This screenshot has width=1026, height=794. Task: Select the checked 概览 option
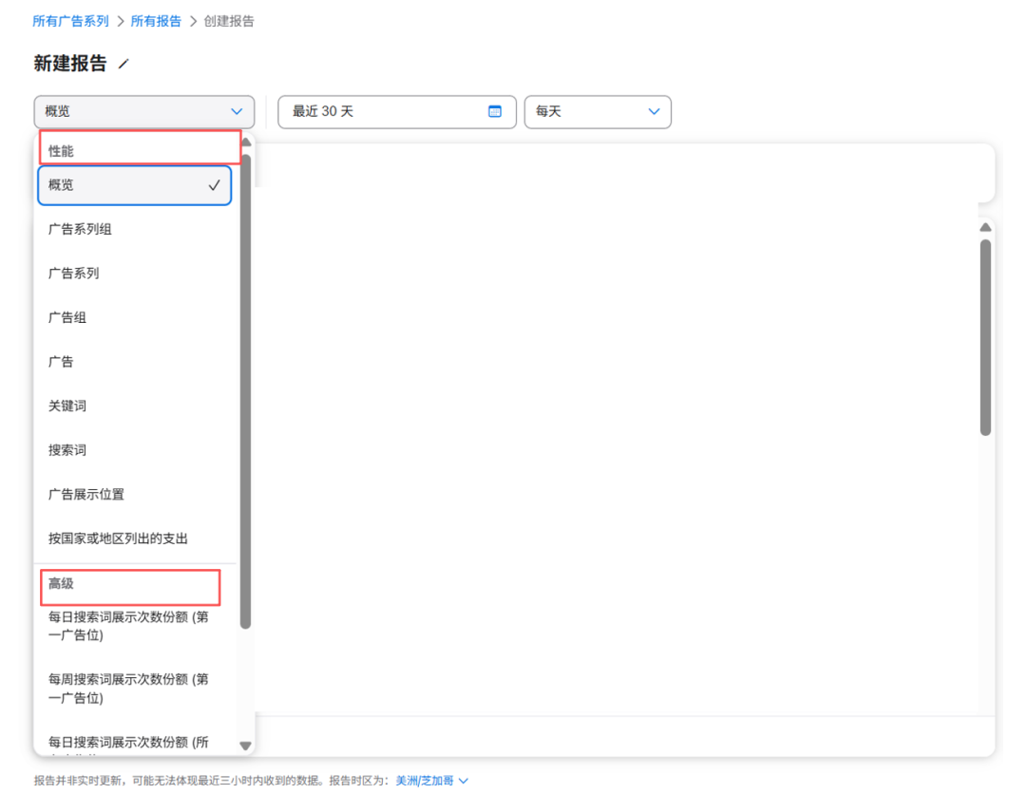135,185
